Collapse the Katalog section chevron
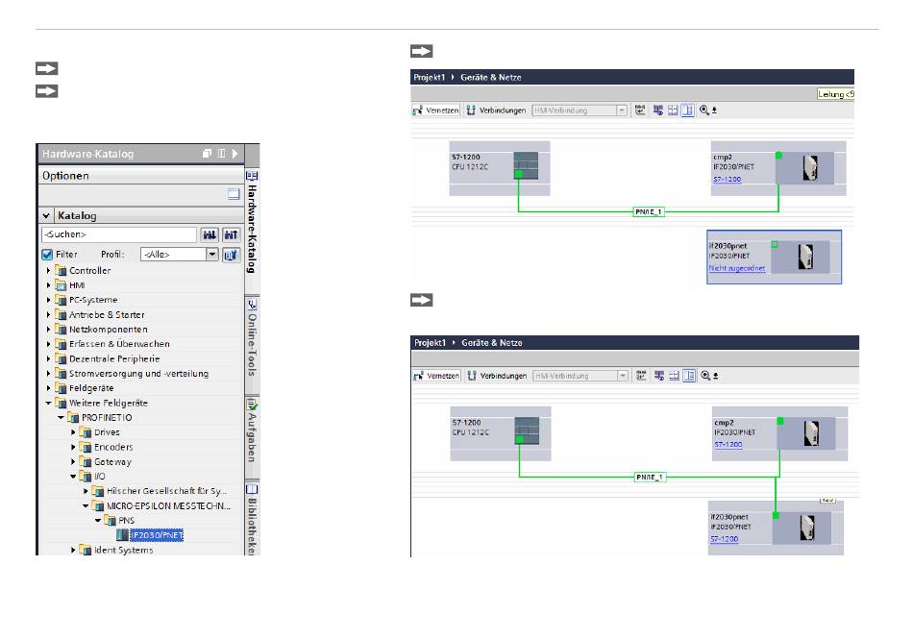This screenshot has width=913, height=639. pos(46,215)
